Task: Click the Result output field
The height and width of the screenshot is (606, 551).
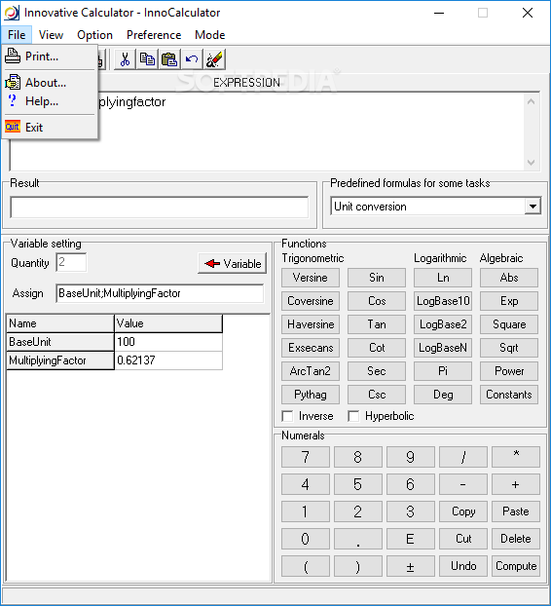Action: click(159, 208)
